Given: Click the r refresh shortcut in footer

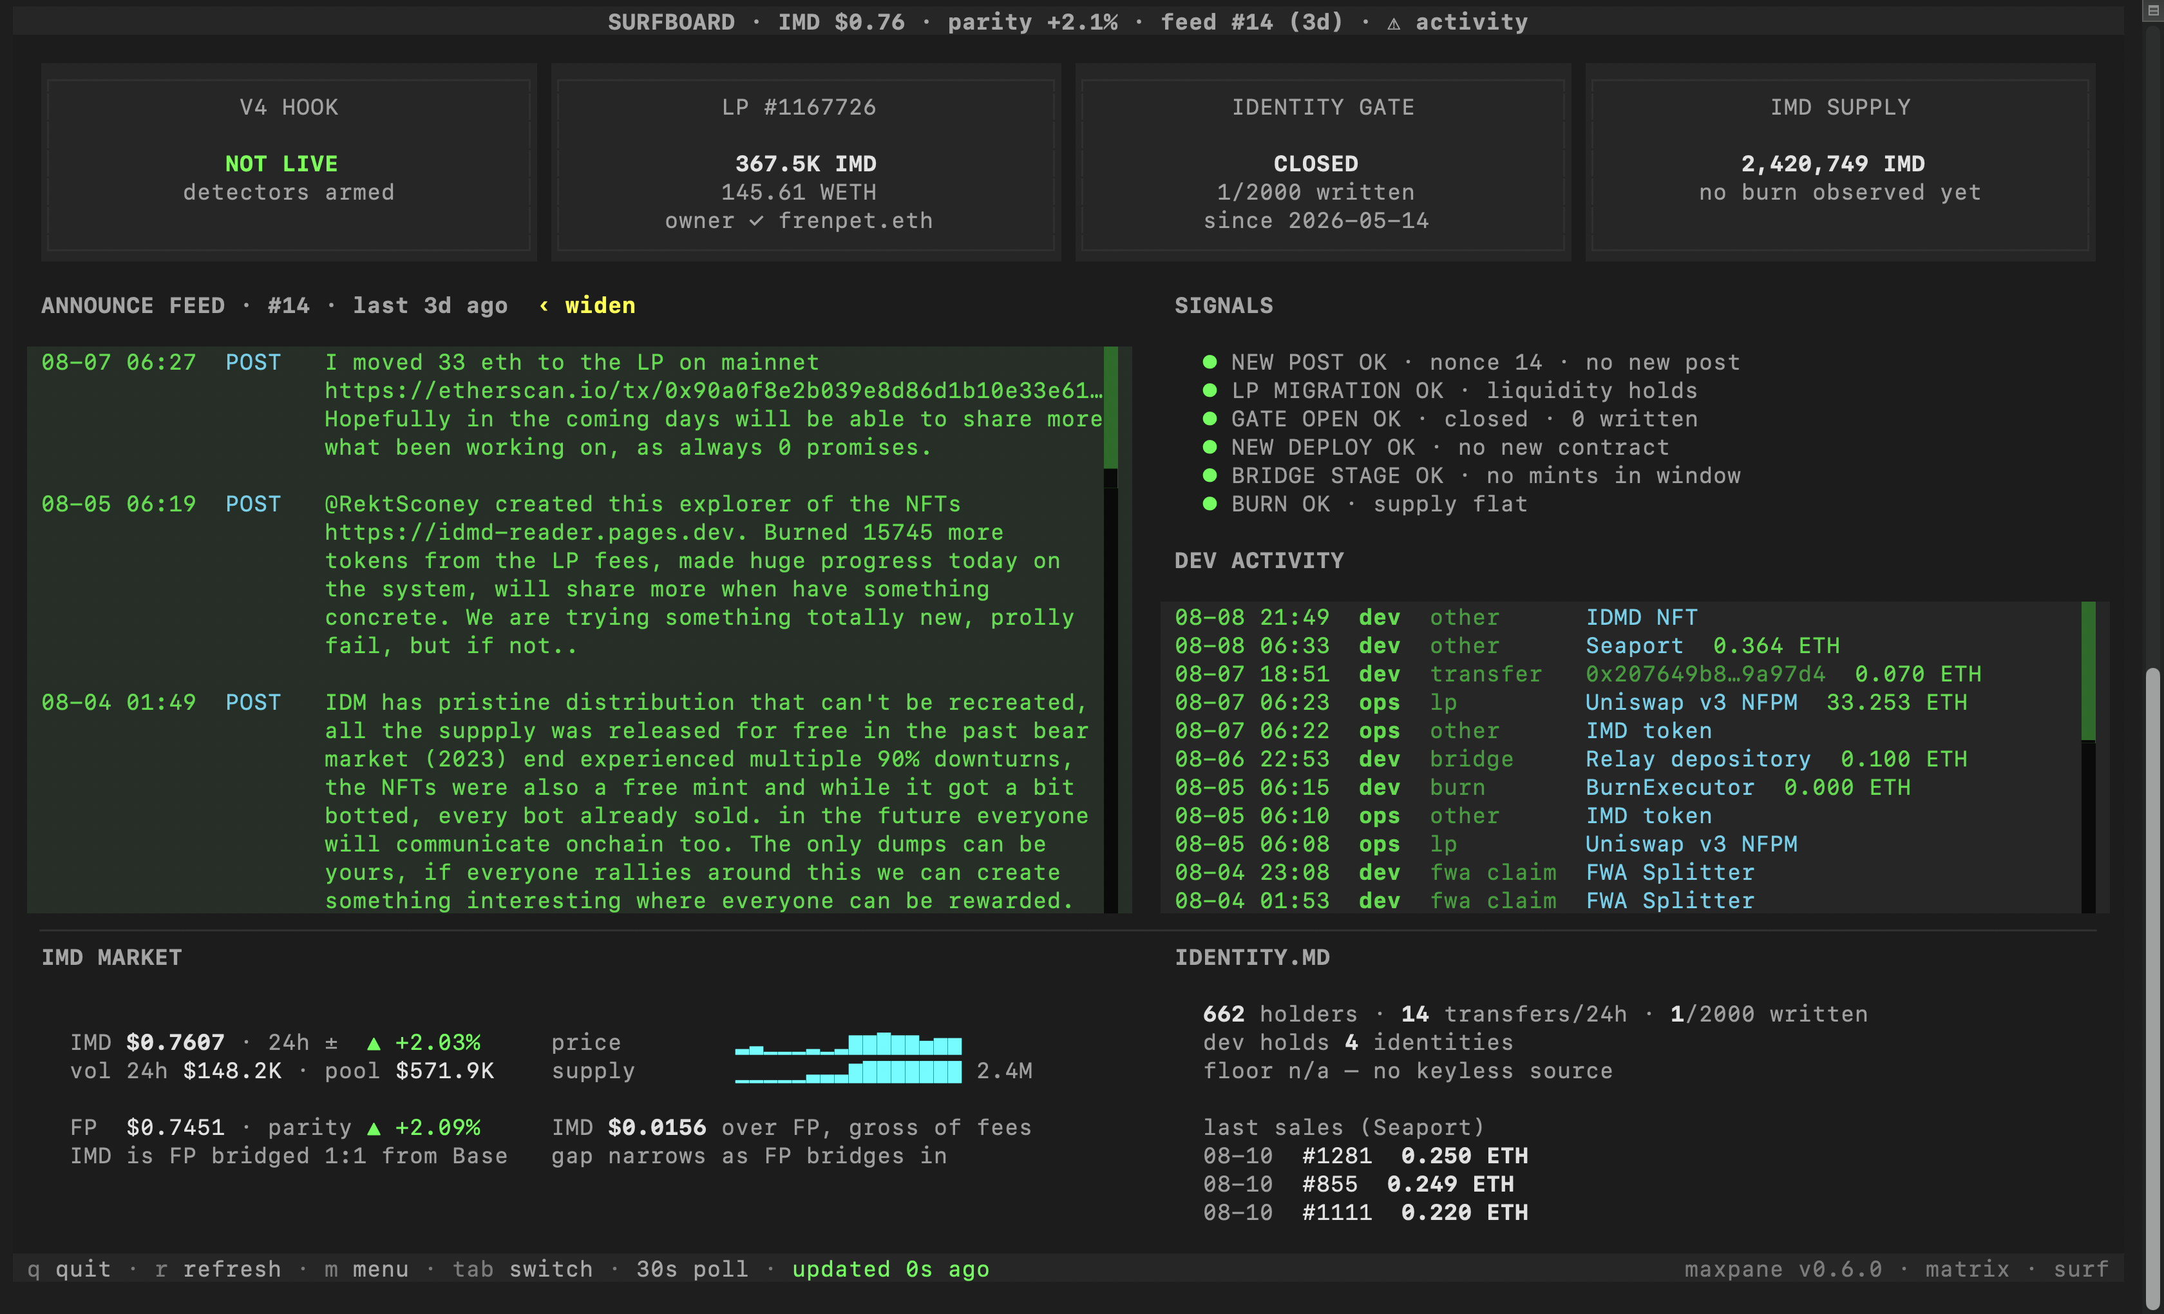Looking at the screenshot, I should 218,1269.
